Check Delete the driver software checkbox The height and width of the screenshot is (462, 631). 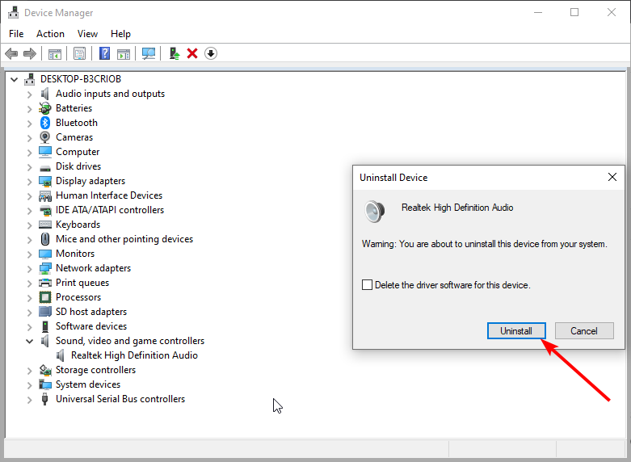pos(367,285)
